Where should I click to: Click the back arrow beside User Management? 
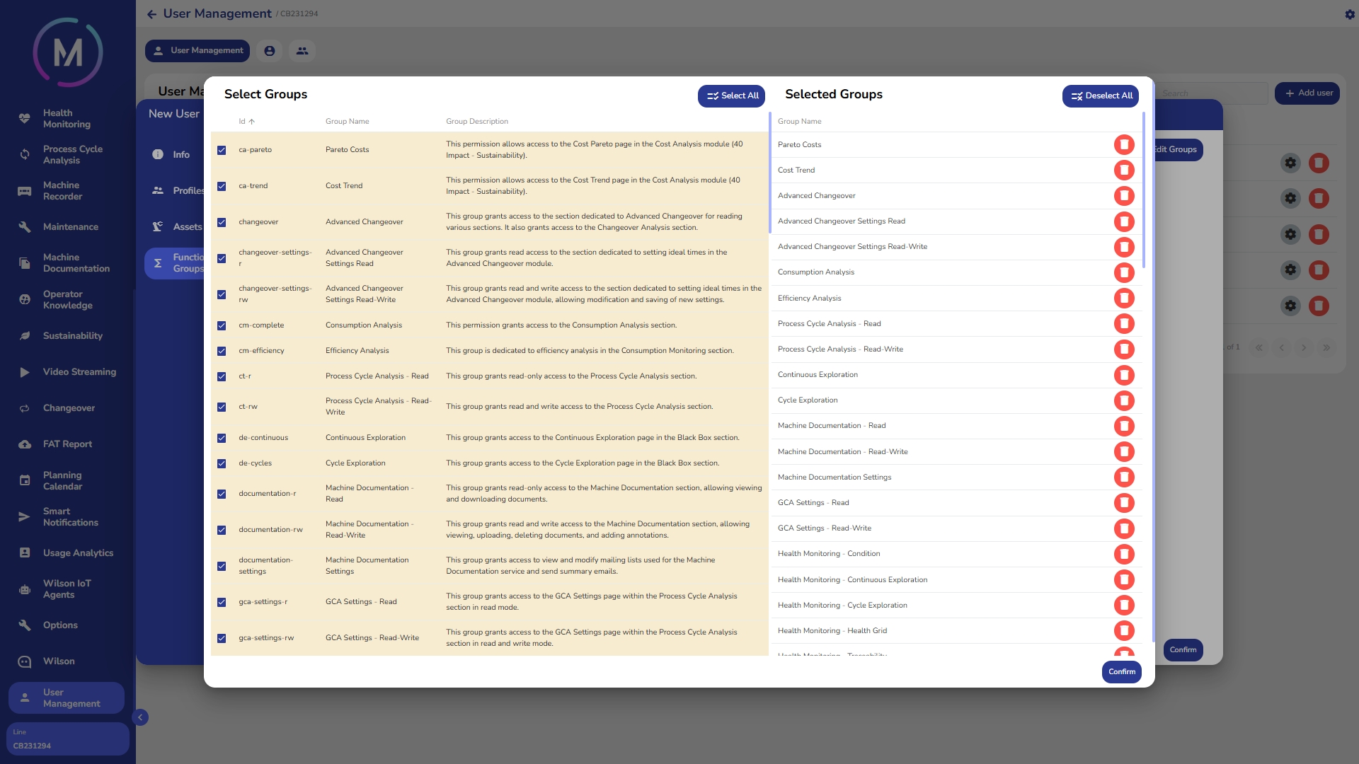point(151,14)
